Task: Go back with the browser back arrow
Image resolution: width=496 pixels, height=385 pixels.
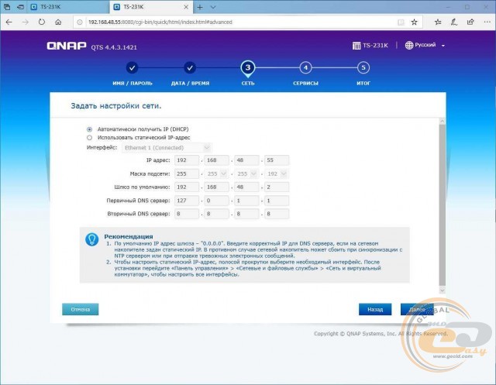Action: click(x=9, y=22)
